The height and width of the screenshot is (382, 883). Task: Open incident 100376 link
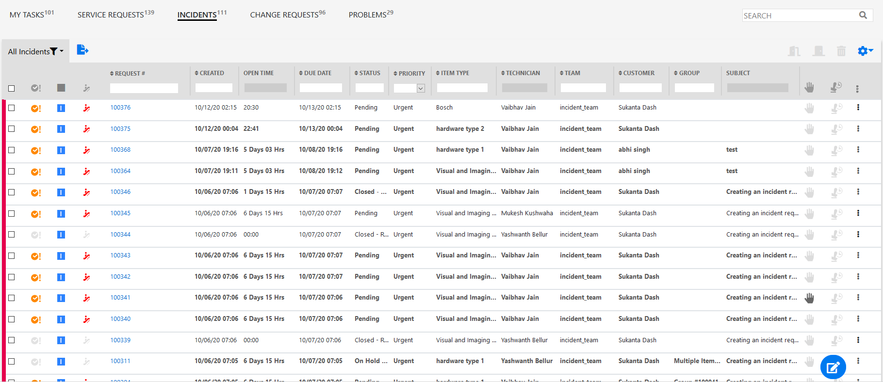pyautogui.click(x=120, y=108)
